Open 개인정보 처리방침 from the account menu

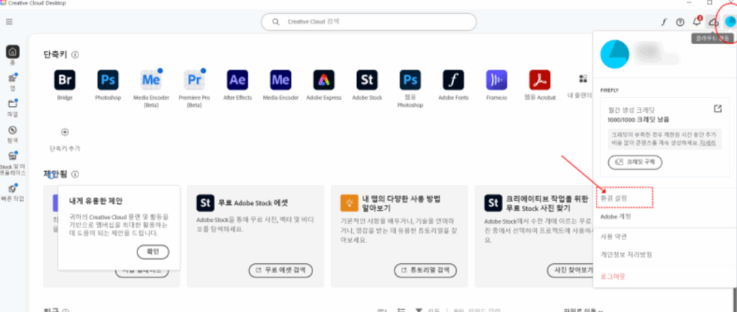point(626,254)
